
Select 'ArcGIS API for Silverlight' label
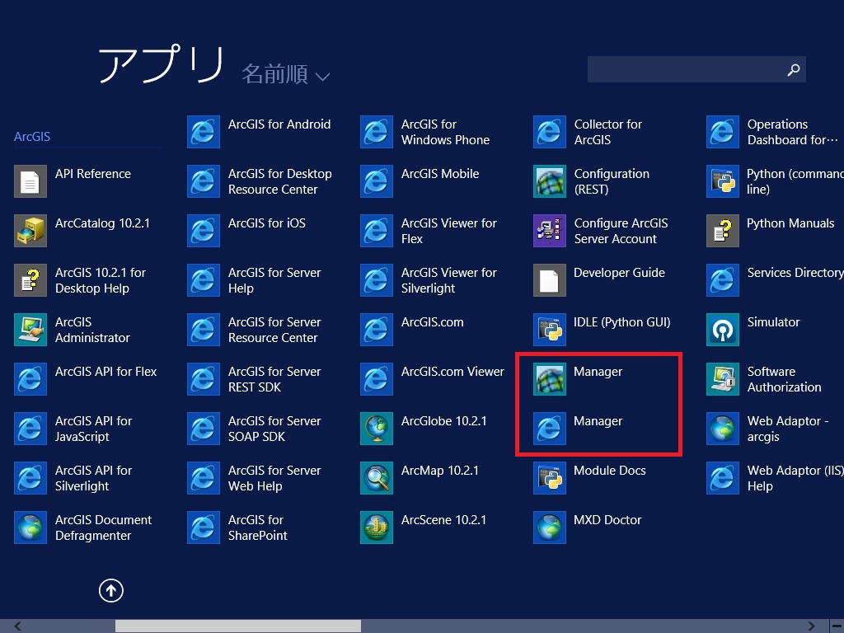pos(94,478)
